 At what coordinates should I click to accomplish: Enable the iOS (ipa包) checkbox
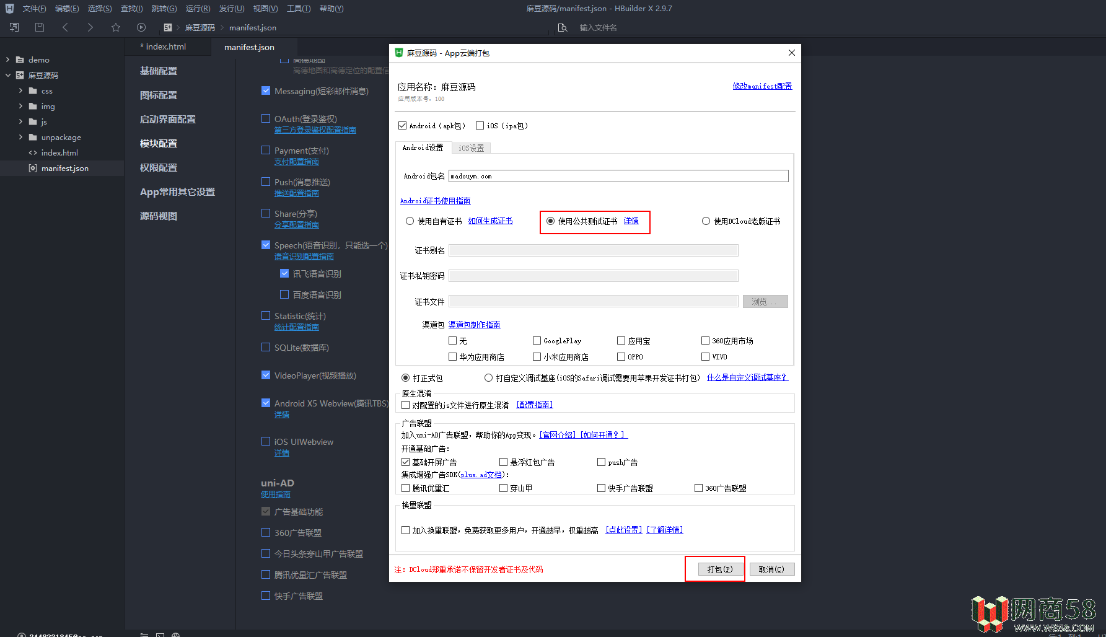pyautogui.click(x=480, y=126)
